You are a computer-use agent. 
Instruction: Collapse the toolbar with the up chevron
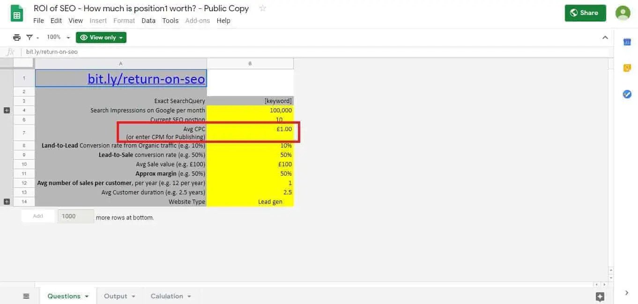[x=605, y=37]
